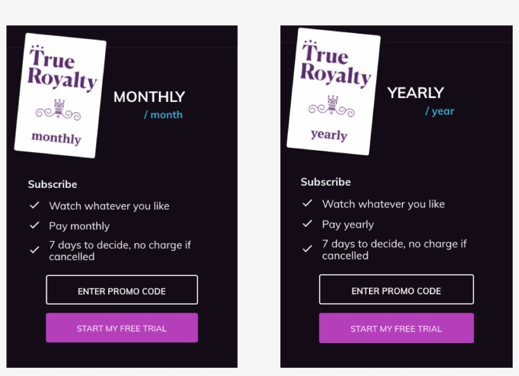
Task: Start my free trial for Monthly plan
Action: coord(122,328)
